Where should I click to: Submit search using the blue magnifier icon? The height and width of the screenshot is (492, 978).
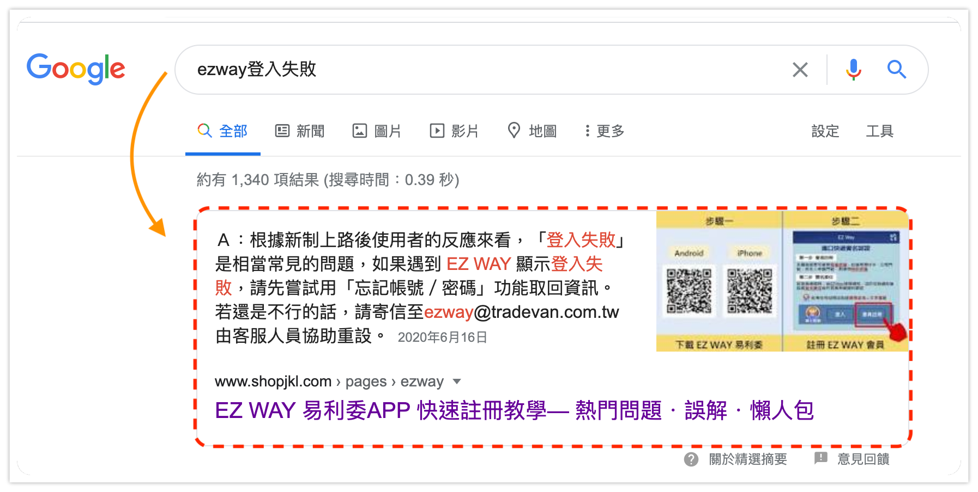pyautogui.click(x=896, y=70)
